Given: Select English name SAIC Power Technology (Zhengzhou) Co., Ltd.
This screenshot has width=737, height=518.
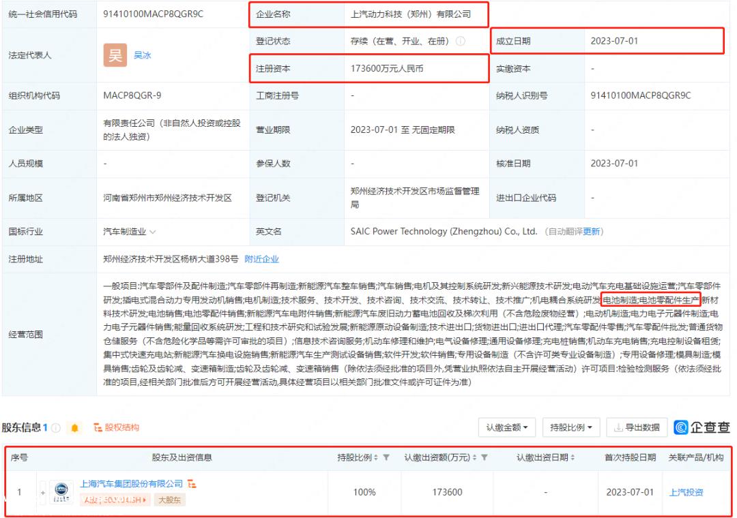Looking at the screenshot, I should click(444, 232).
